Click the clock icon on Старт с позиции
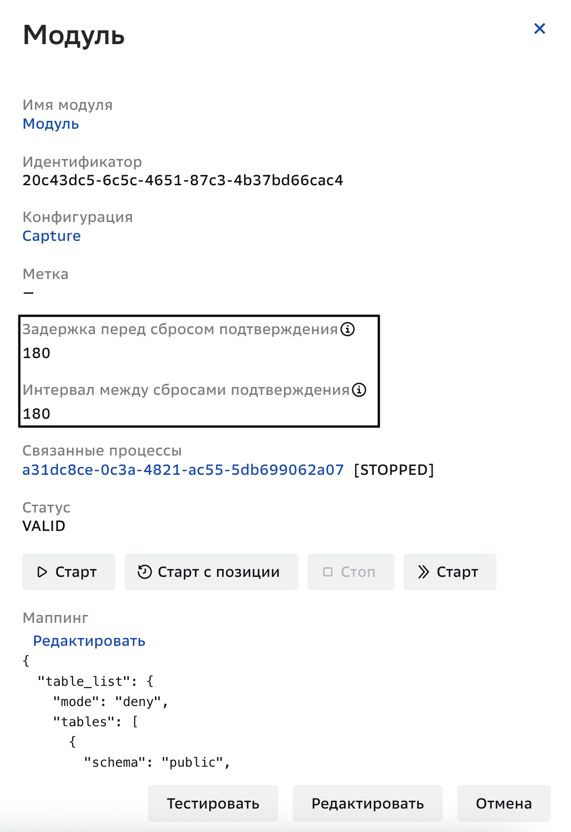 pos(144,572)
